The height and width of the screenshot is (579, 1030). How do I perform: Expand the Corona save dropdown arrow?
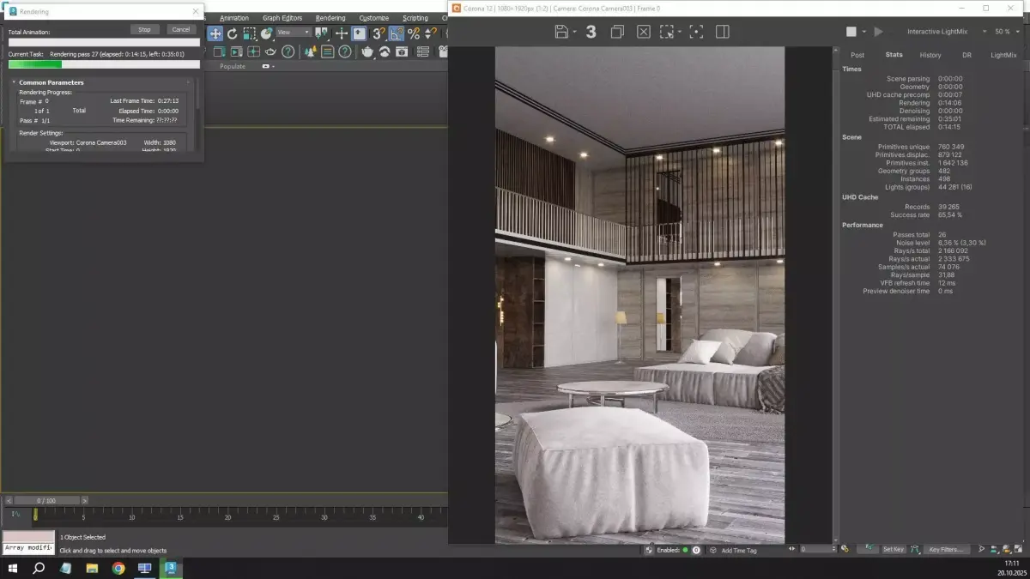coord(574,32)
